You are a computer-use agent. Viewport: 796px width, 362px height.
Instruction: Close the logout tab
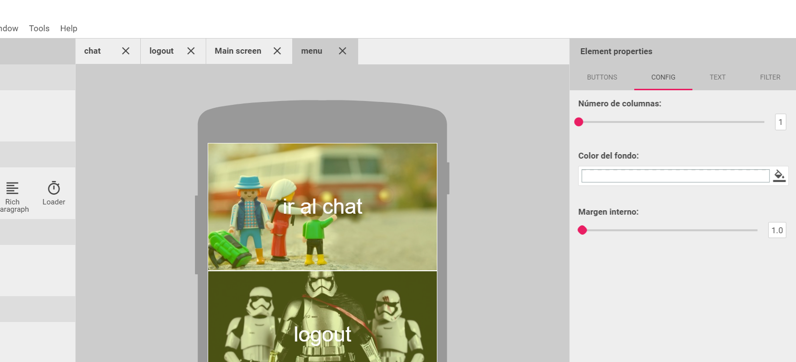coord(191,51)
